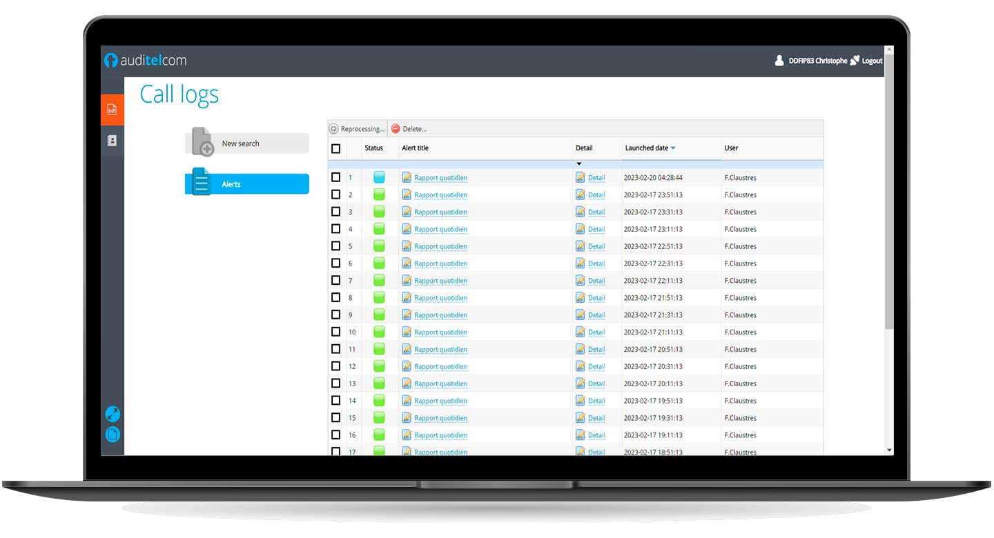Select the checkbox for row 10

pyautogui.click(x=335, y=332)
